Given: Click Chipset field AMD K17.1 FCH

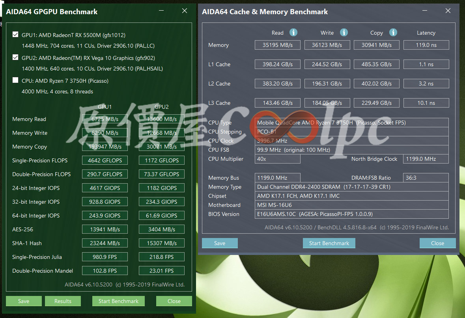Looking at the screenshot, I should tap(352, 196).
